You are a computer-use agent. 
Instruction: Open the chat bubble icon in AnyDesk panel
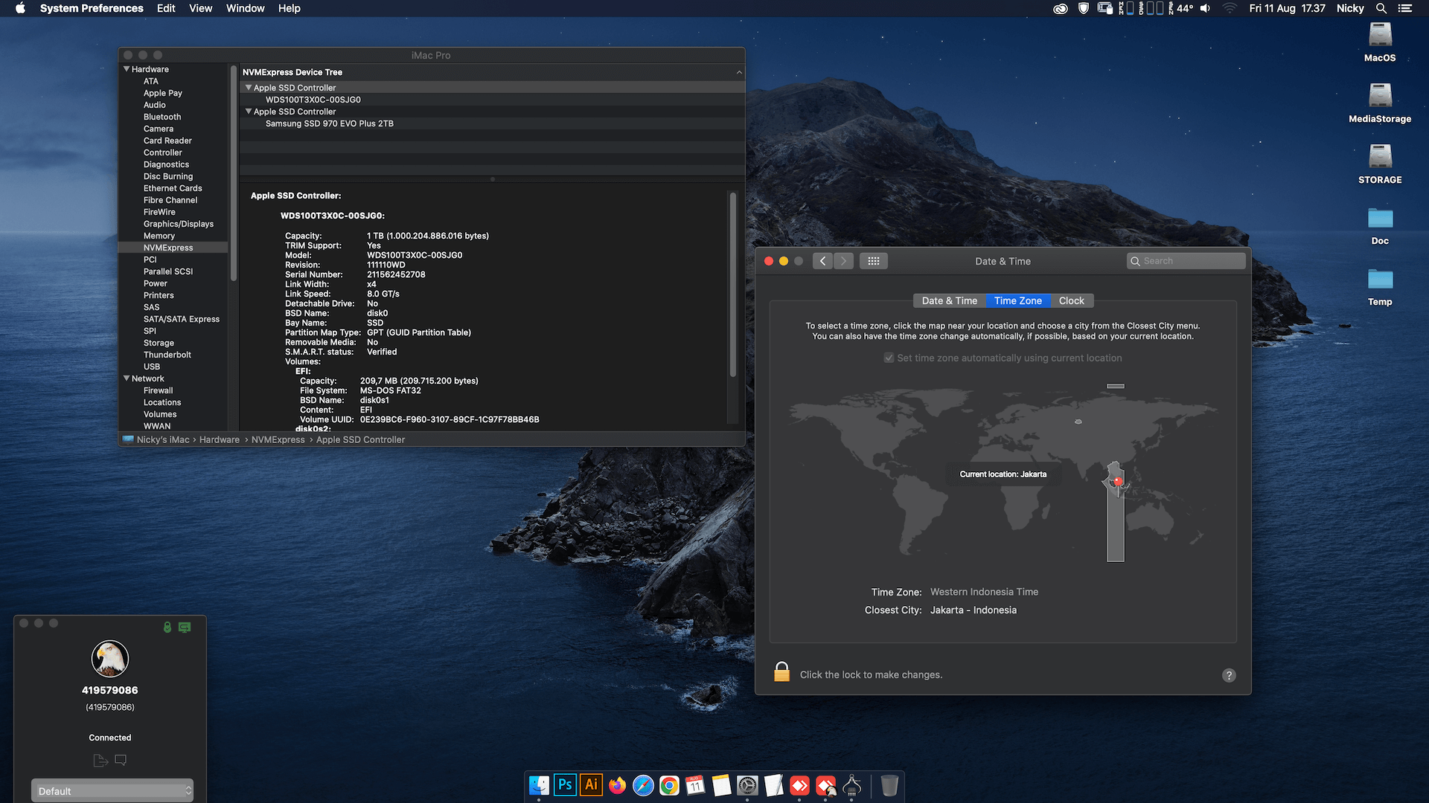pyautogui.click(x=121, y=760)
